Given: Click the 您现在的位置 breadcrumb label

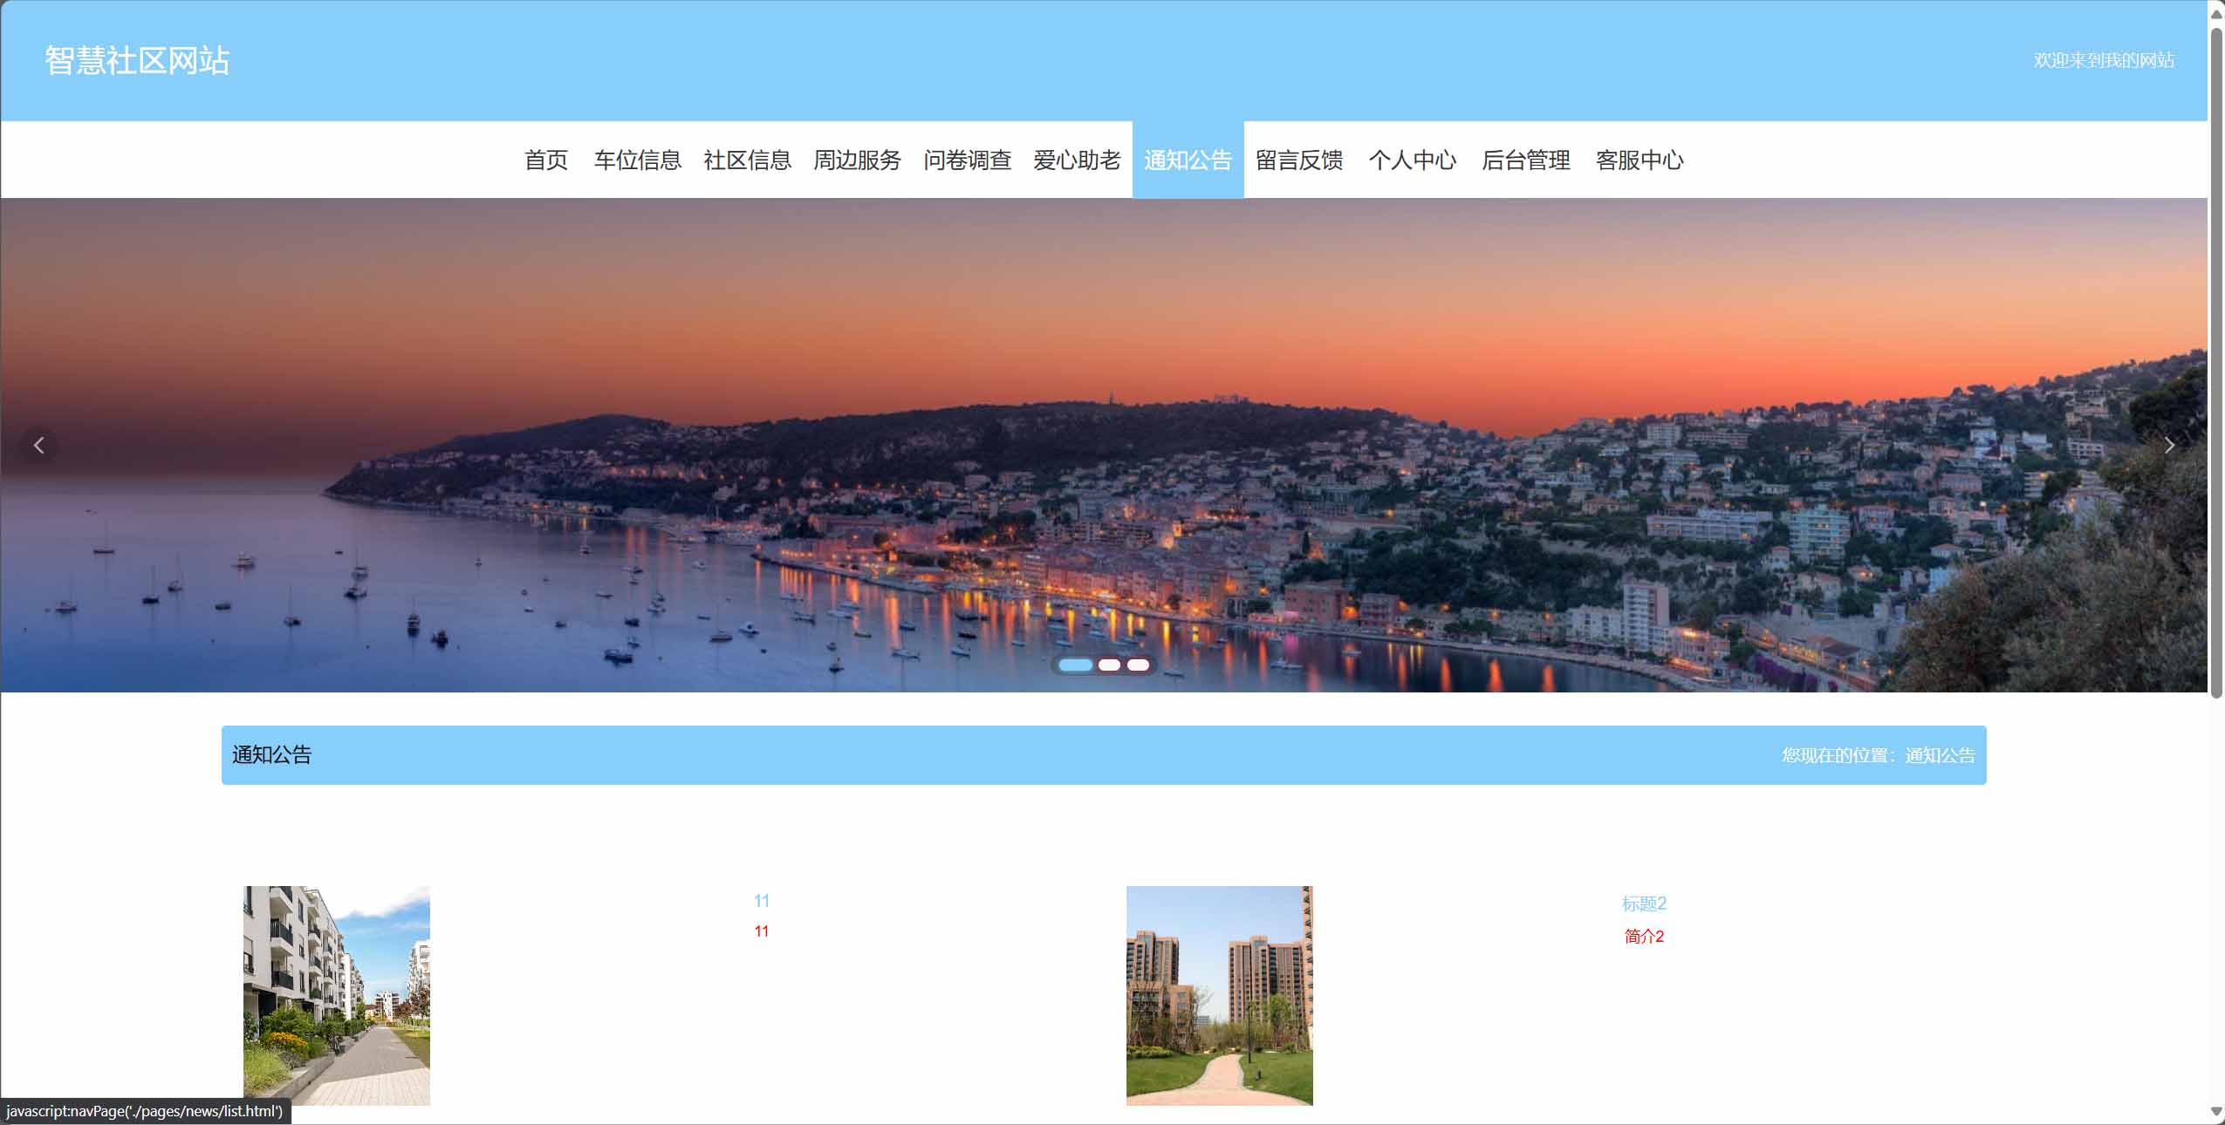Looking at the screenshot, I should pos(1838,755).
